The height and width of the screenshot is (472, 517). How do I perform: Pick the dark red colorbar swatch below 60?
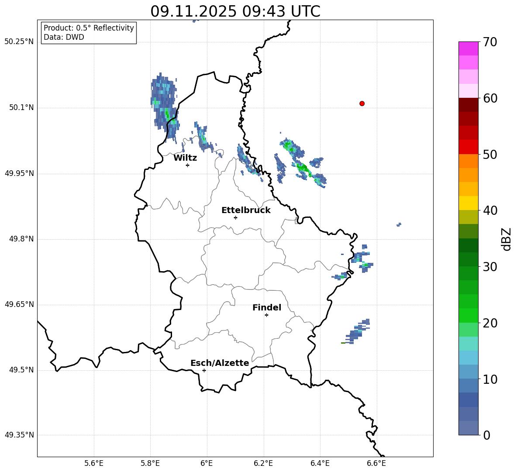click(468, 105)
